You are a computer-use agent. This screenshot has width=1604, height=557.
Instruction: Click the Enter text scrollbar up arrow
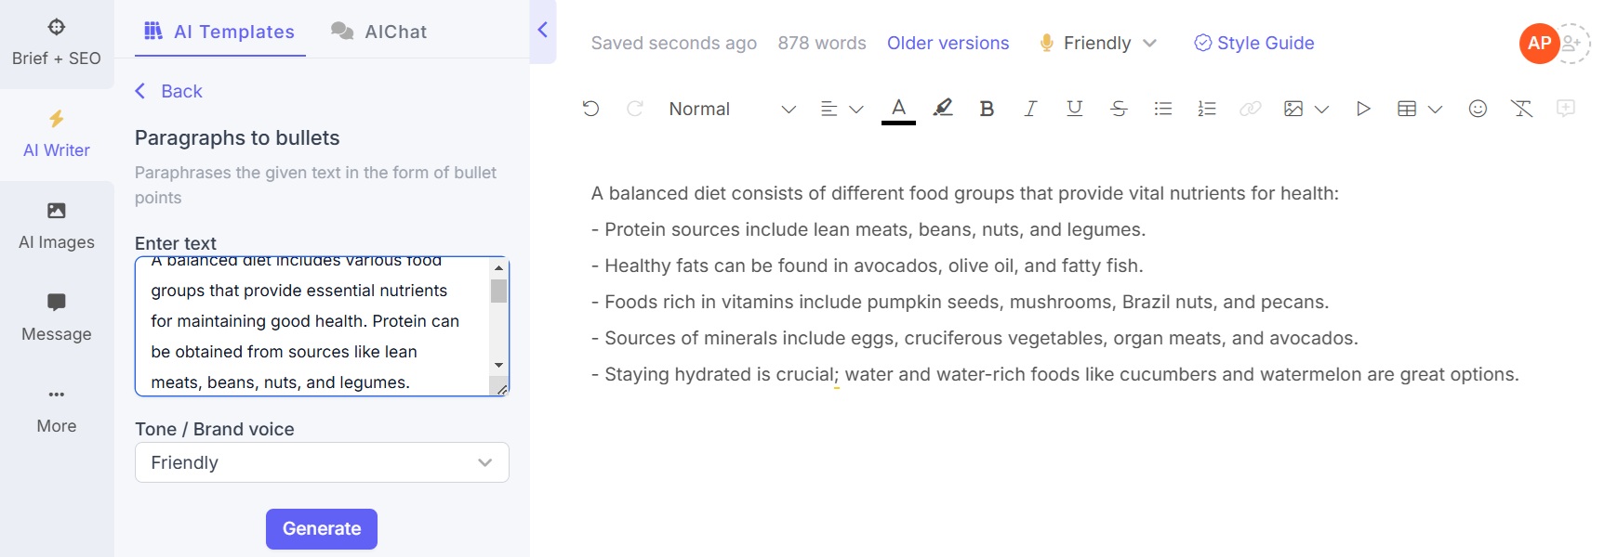pyautogui.click(x=499, y=267)
